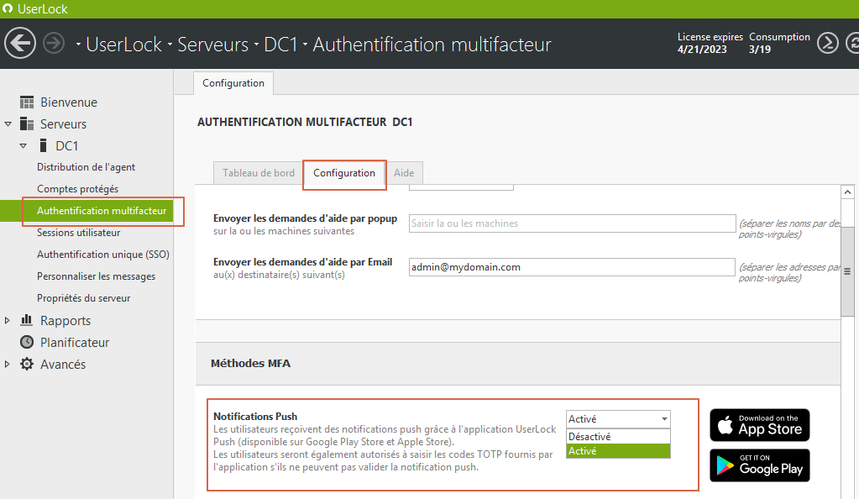This screenshot has height=499, width=859.
Task: Open Propriétés du serveur
Action: [x=83, y=298]
